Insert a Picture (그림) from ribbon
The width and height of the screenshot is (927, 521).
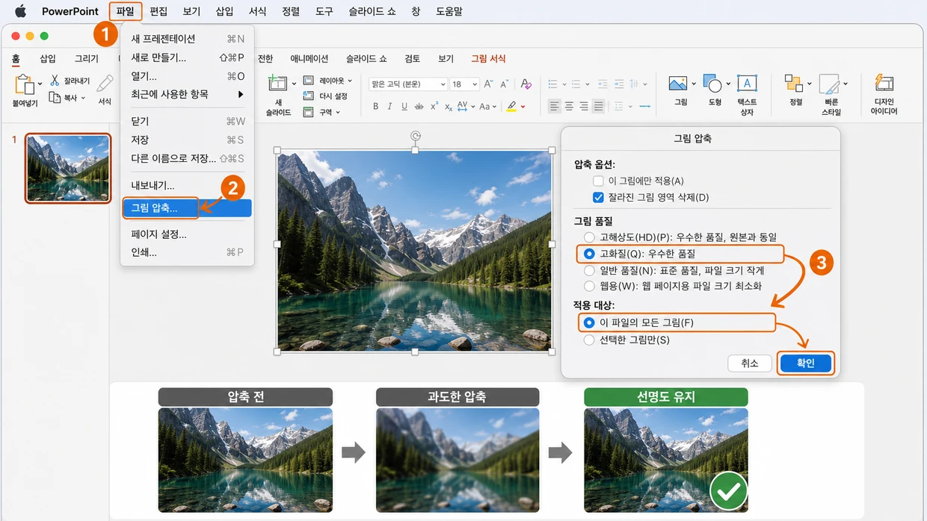coord(679,84)
